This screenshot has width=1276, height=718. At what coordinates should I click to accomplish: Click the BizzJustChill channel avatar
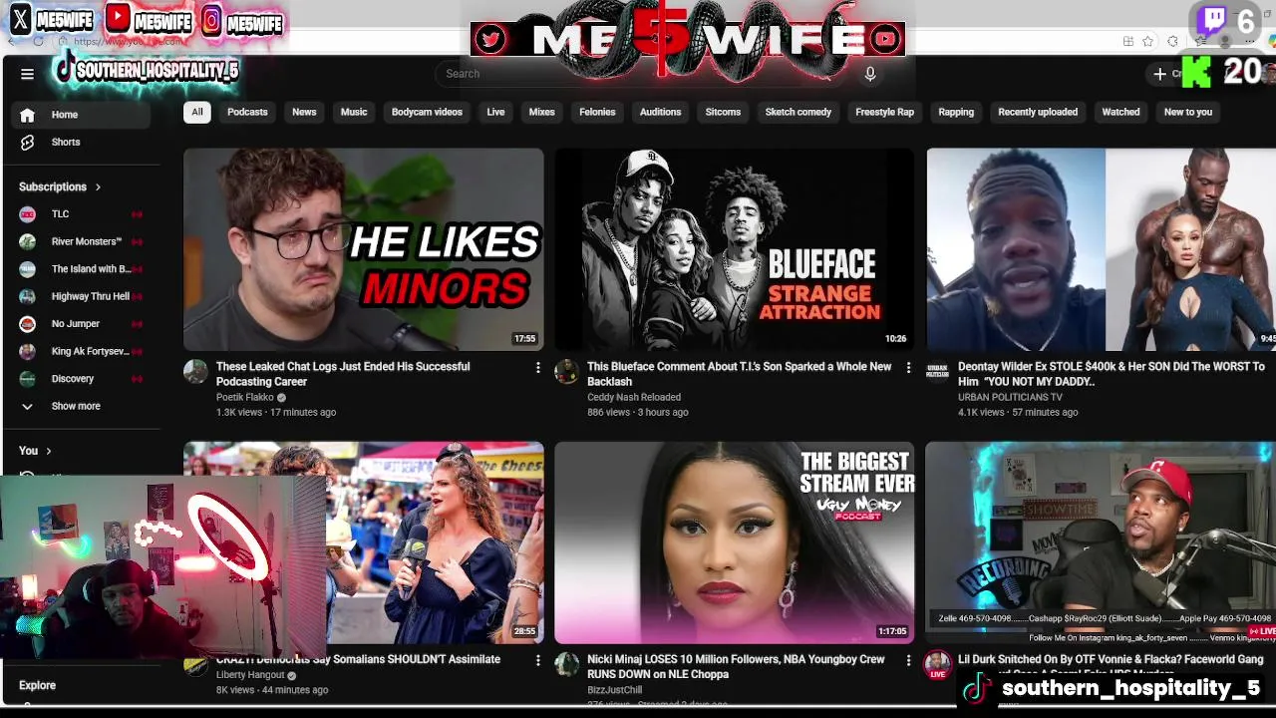point(566,664)
